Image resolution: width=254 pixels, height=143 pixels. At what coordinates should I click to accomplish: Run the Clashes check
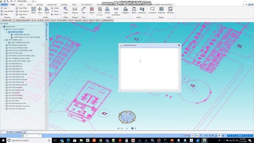point(92,10)
